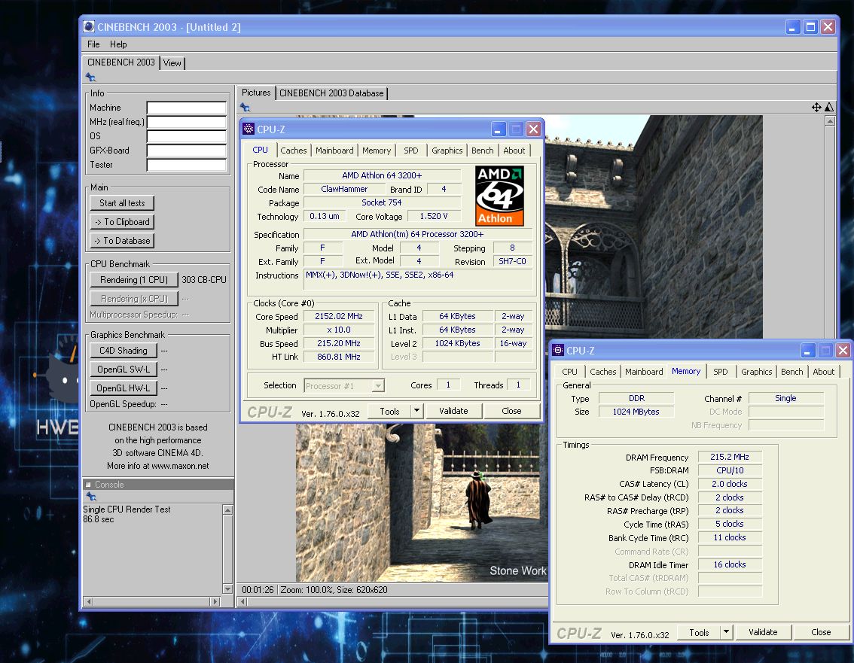Click the pin icon in the Console panel
The image size is (854, 663).
[x=92, y=497]
